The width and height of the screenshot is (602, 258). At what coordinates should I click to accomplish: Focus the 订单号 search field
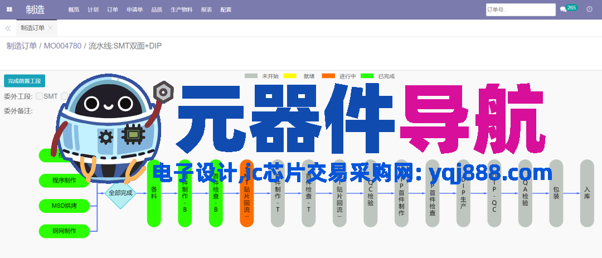[521, 9]
